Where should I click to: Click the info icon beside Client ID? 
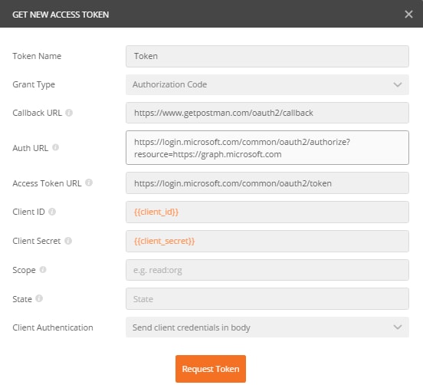52,212
